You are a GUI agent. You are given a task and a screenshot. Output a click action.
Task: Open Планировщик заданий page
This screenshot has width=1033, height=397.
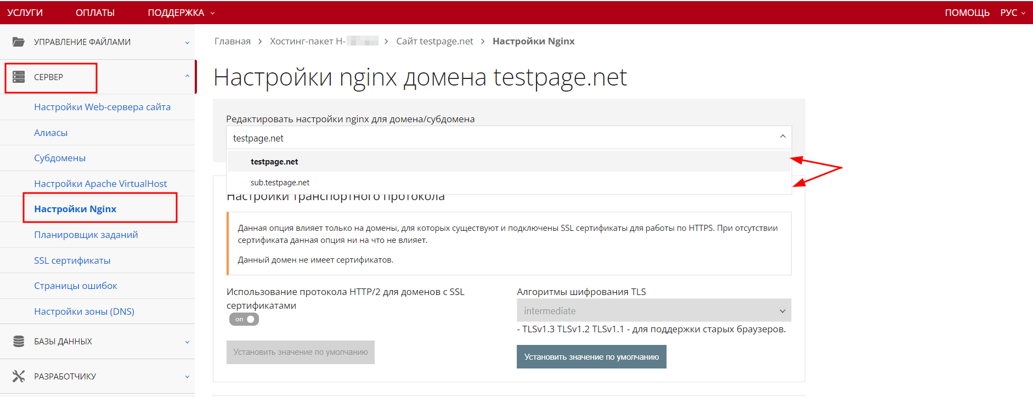pos(86,235)
